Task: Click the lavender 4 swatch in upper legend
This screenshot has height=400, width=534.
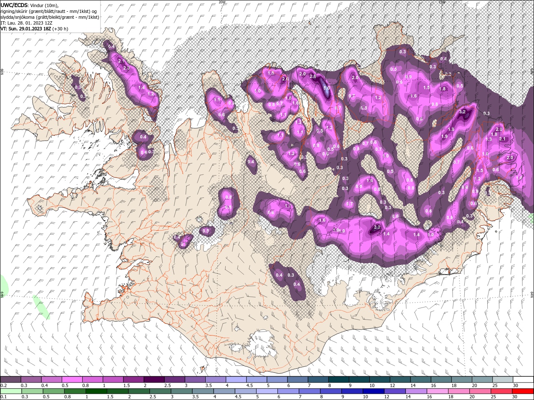Action: pyautogui.click(x=237, y=379)
